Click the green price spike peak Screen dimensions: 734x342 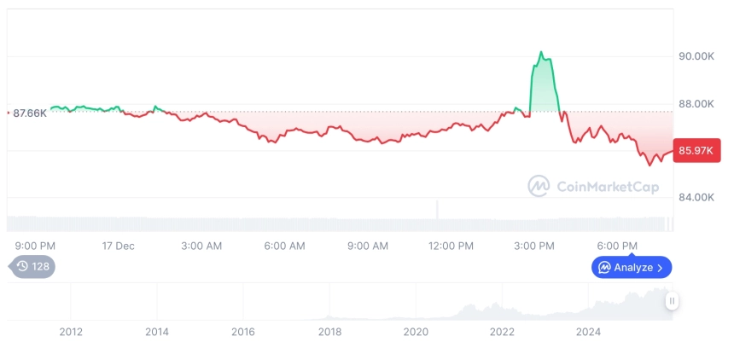[541, 53]
